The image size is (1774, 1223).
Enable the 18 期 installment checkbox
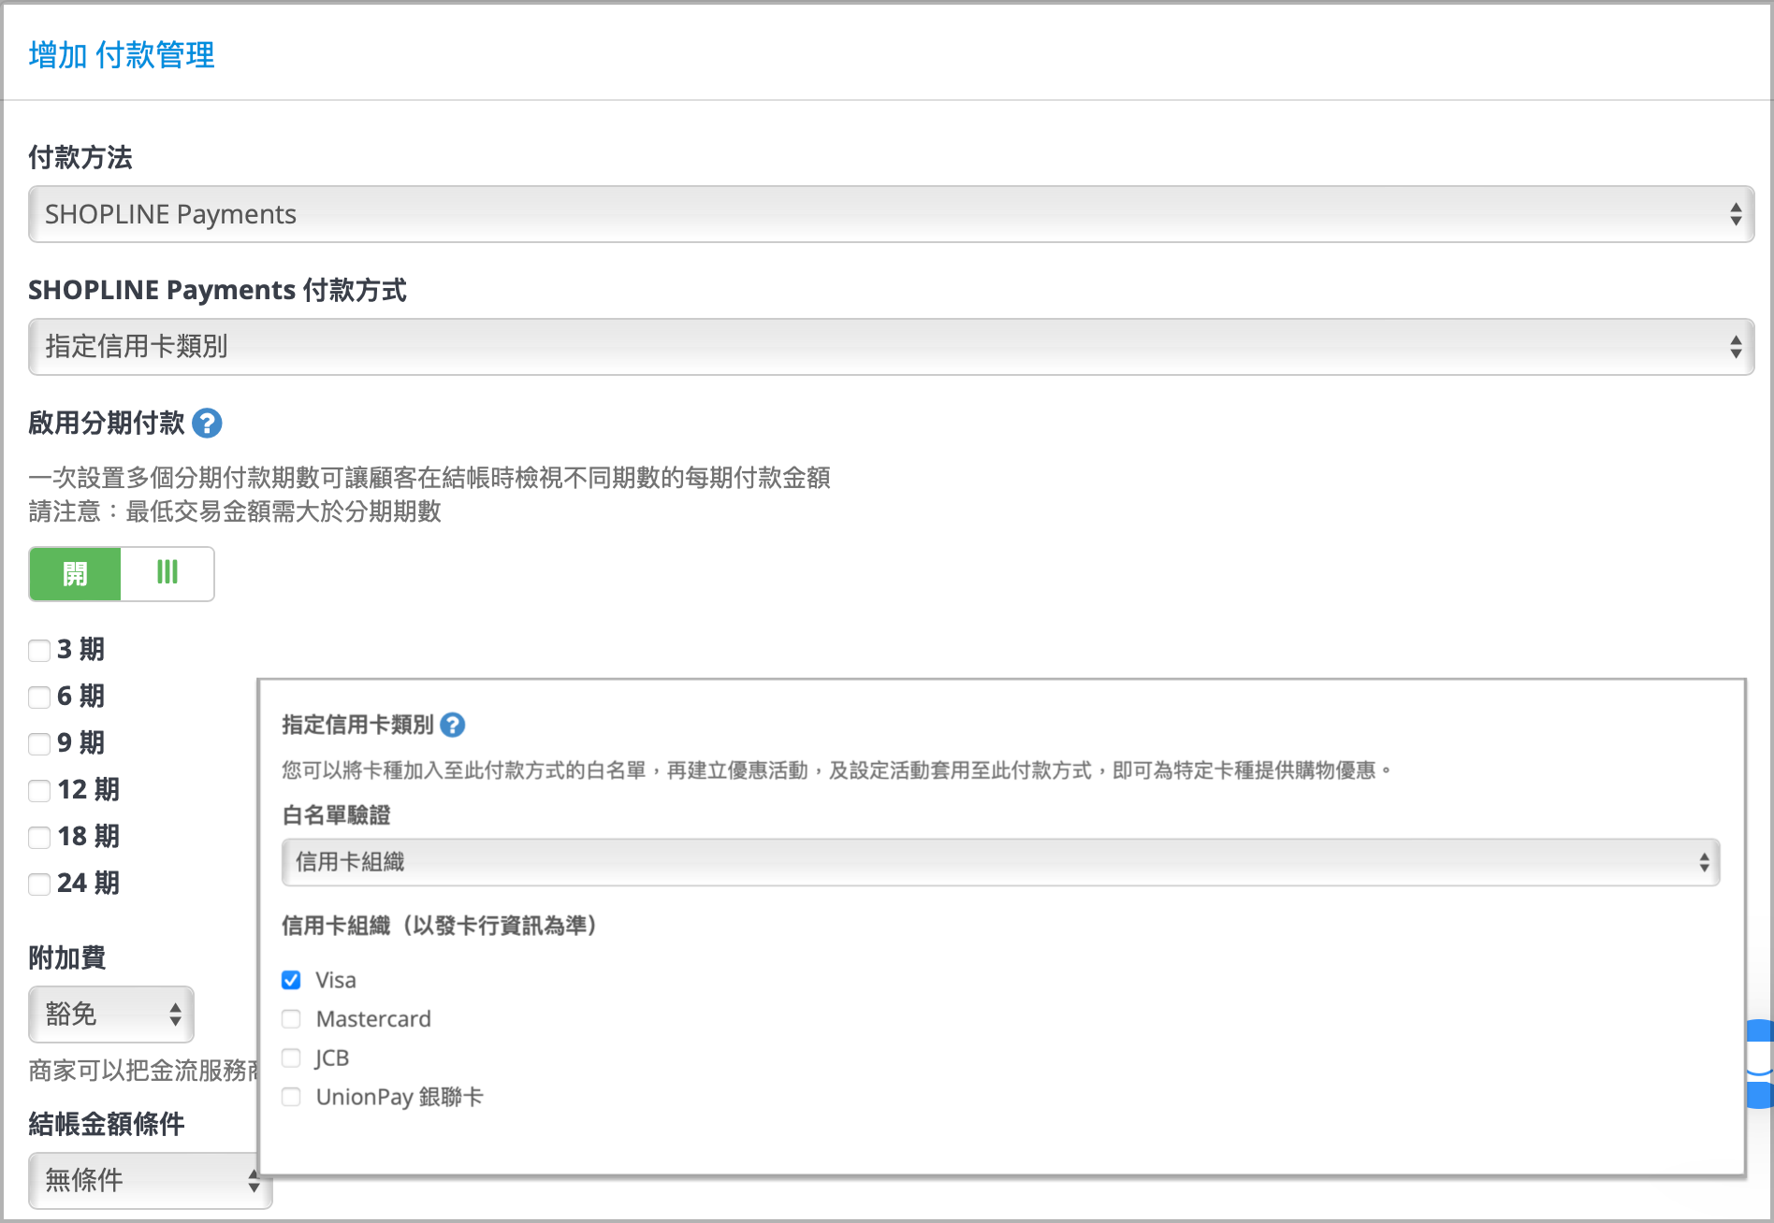[x=39, y=837]
